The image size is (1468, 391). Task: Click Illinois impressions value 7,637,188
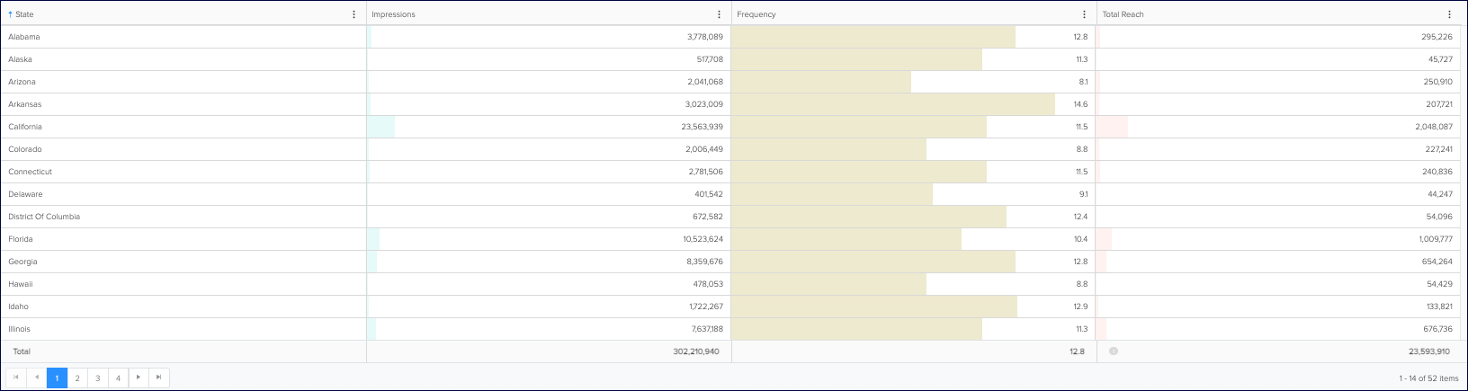pos(705,329)
